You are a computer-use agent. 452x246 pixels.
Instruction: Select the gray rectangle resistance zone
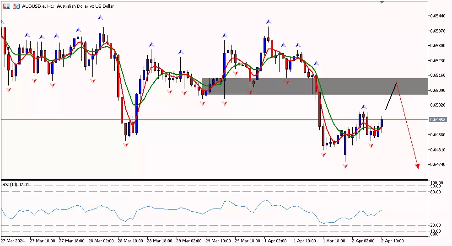[x=315, y=86]
